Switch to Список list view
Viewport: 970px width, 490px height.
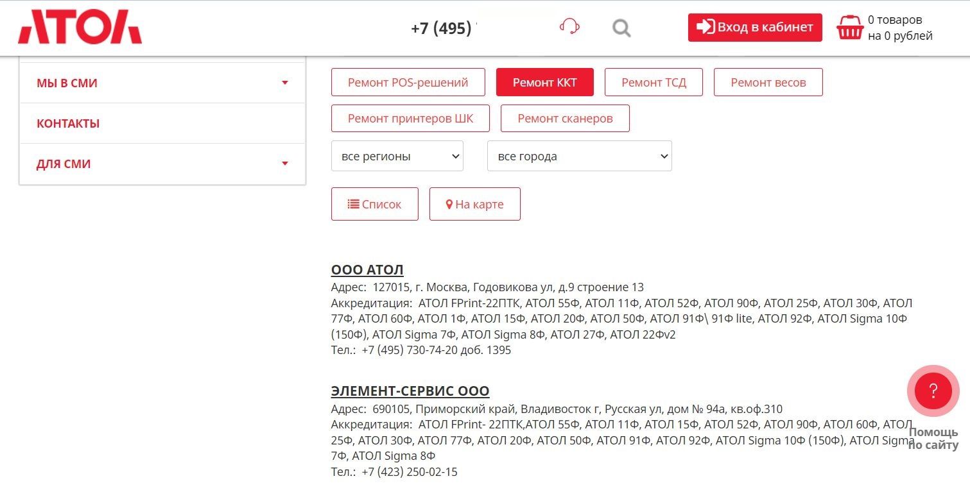pyautogui.click(x=375, y=204)
